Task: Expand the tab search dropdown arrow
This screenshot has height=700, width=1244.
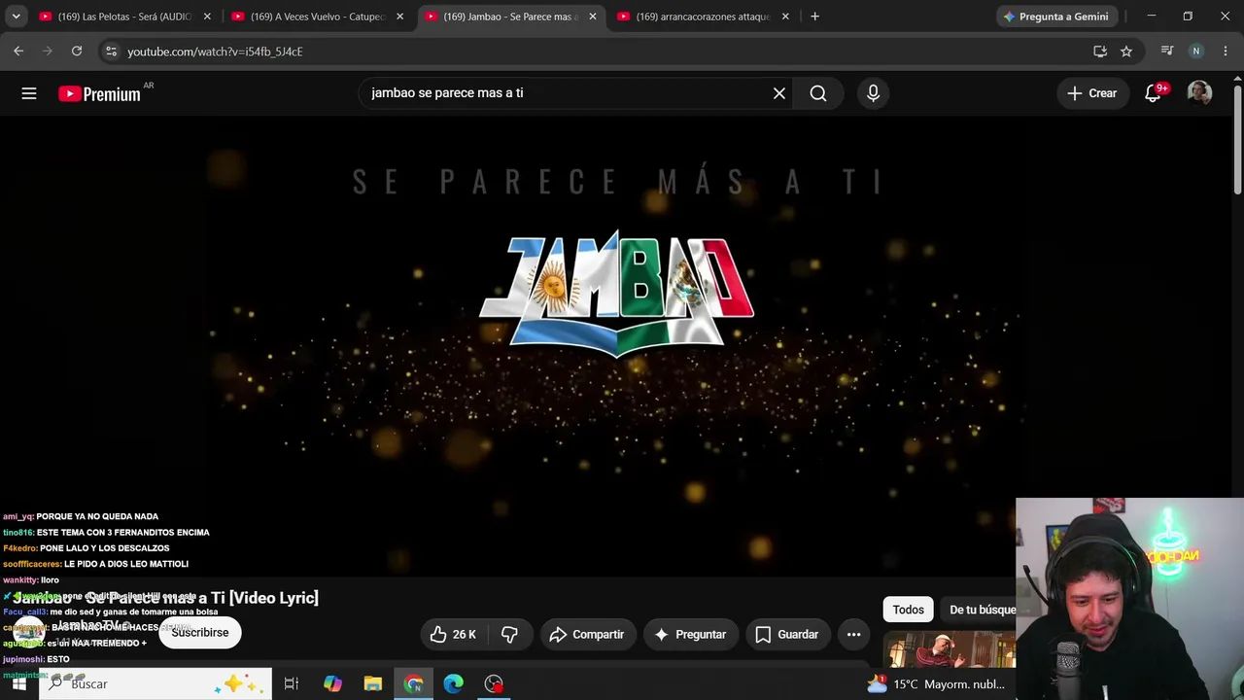Action: click(x=16, y=17)
